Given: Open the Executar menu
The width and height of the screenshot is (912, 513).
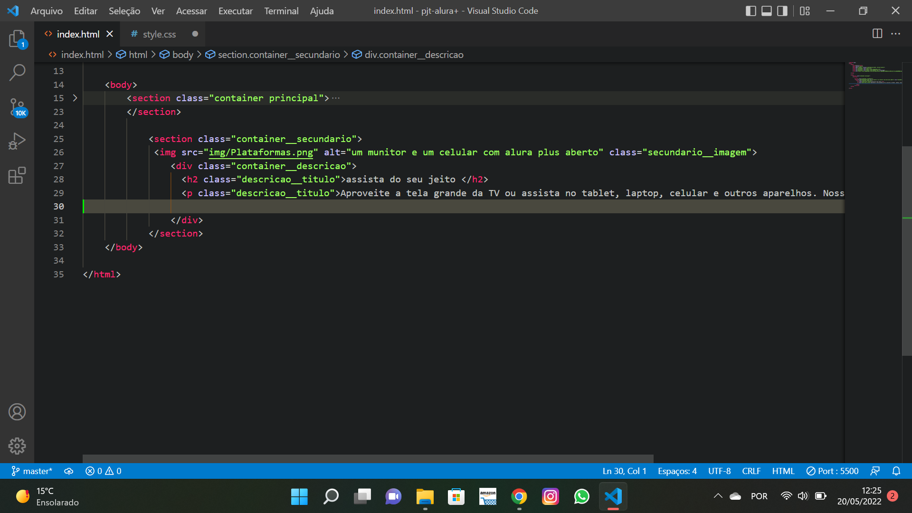Looking at the screenshot, I should [x=236, y=10].
